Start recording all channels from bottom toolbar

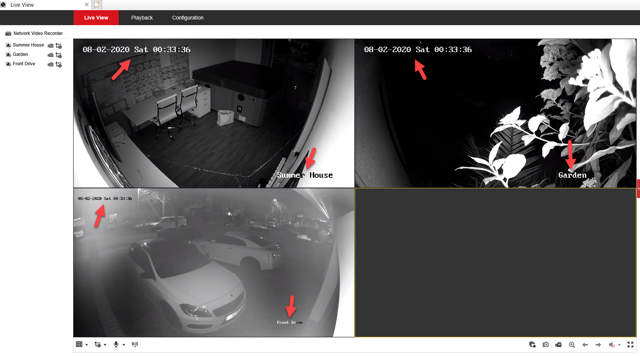pos(558,344)
